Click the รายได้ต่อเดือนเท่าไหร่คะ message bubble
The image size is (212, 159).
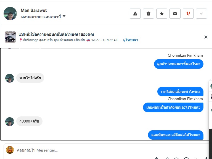pyautogui.click(x=180, y=92)
